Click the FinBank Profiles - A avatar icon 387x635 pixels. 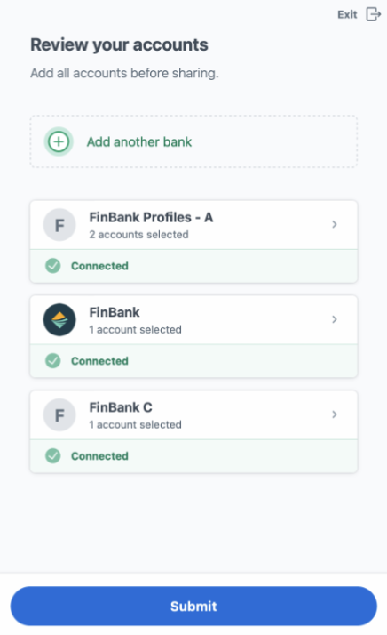click(59, 225)
